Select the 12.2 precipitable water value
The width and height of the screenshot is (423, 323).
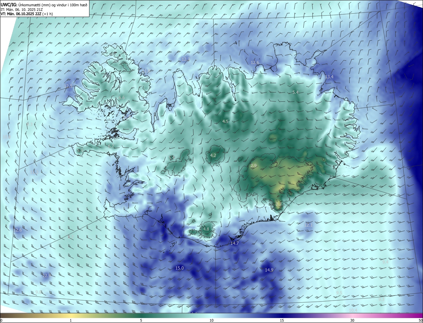point(186,59)
